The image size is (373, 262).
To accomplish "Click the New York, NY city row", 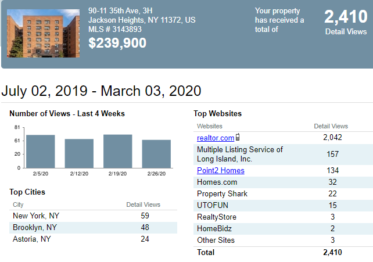I will point(93,216).
